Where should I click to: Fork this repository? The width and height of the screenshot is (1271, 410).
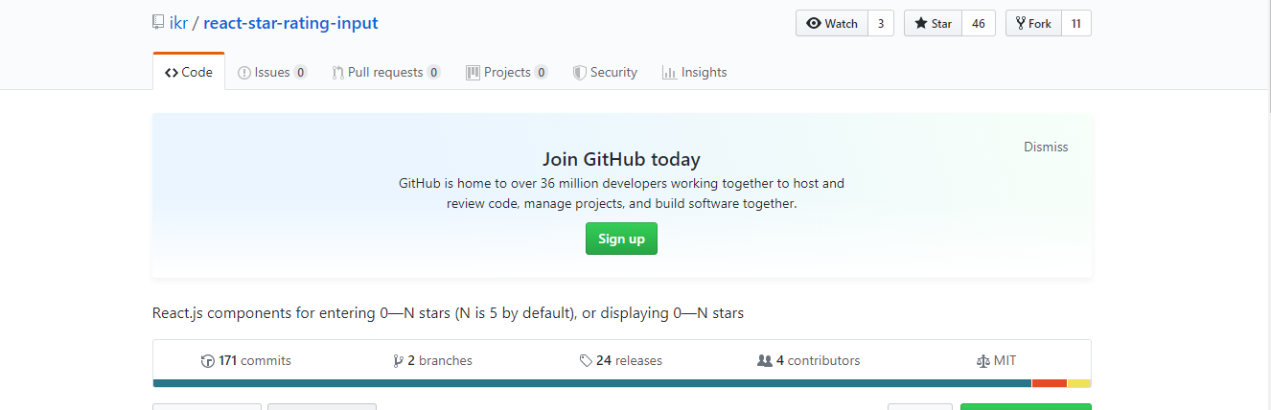pos(1033,23)
